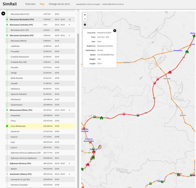Select Włoszczowa Północ [PH] timetable row
Viewport: 196px width, 188px height.
(21, 110)
